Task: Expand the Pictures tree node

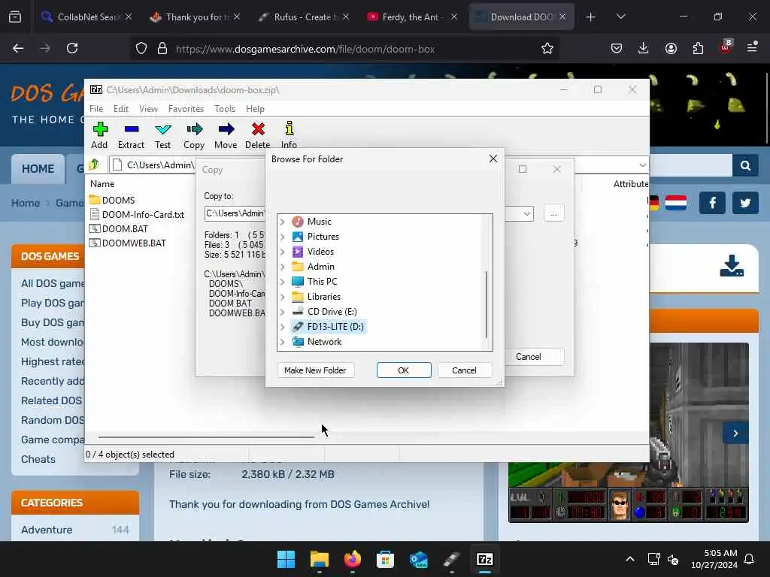Action: [283, 237]
